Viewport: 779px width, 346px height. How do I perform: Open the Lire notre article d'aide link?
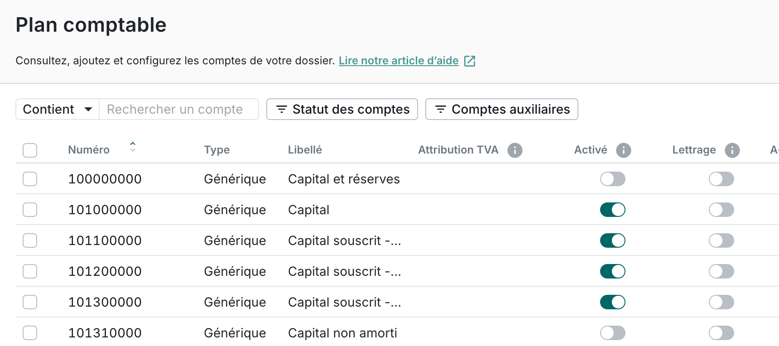click(x=399, y=61)
